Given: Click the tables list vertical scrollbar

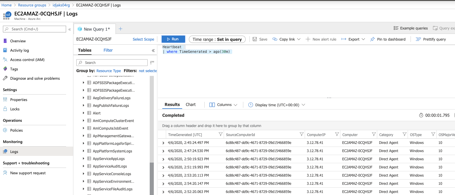Looking at the screenshot, I should pos(151,178).
